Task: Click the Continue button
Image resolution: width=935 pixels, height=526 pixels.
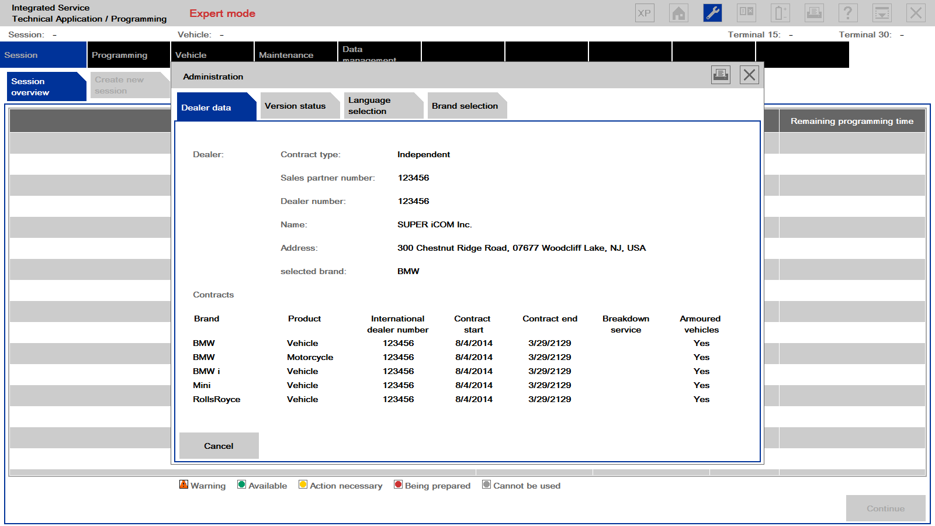Action: 885,508
